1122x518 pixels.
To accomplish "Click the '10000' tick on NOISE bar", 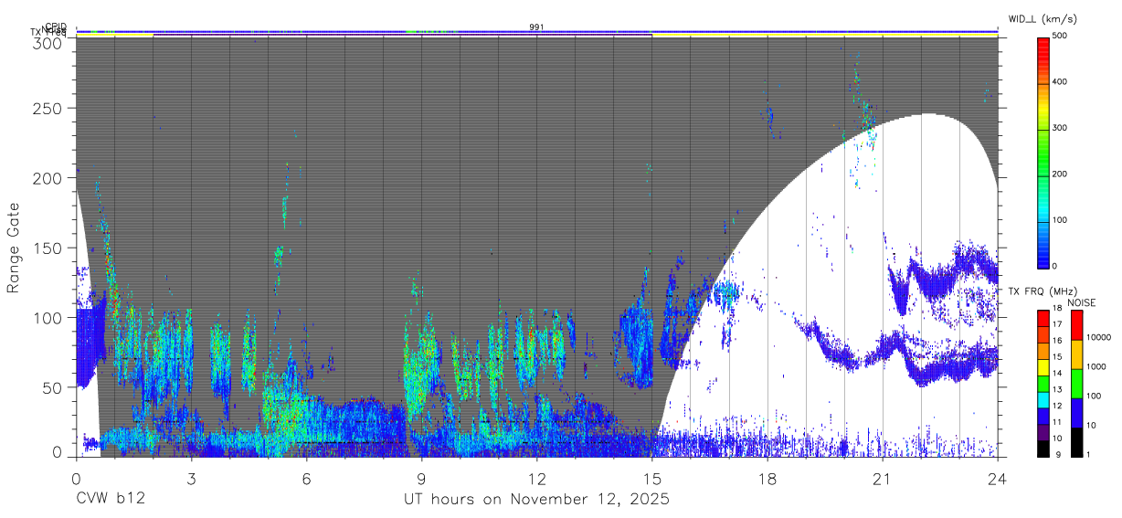I will click(1099, 337).
